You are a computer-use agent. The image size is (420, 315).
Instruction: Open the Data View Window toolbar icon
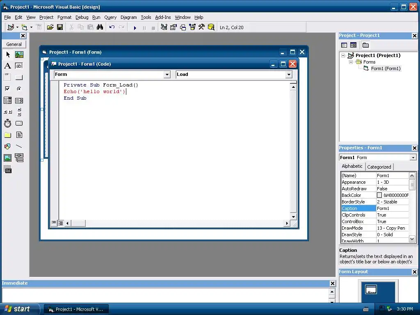pyautogui.click(x=211, y=27)
